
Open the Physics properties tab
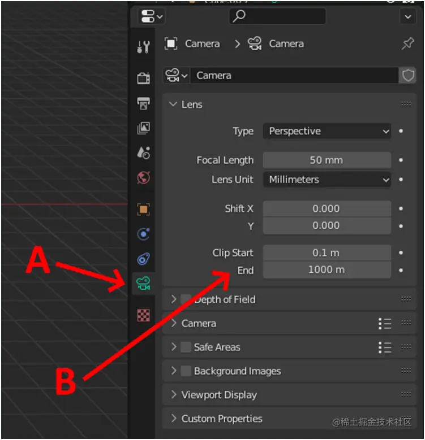click(143, 234)
